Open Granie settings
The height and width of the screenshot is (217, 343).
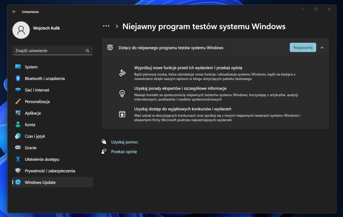[x=53, y=148]
